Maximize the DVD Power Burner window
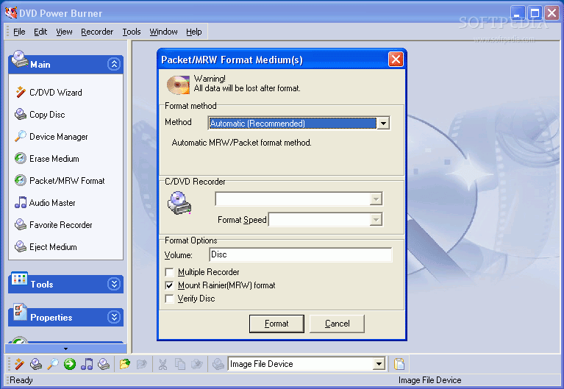The image size is (564, 389). pos(535,13)
